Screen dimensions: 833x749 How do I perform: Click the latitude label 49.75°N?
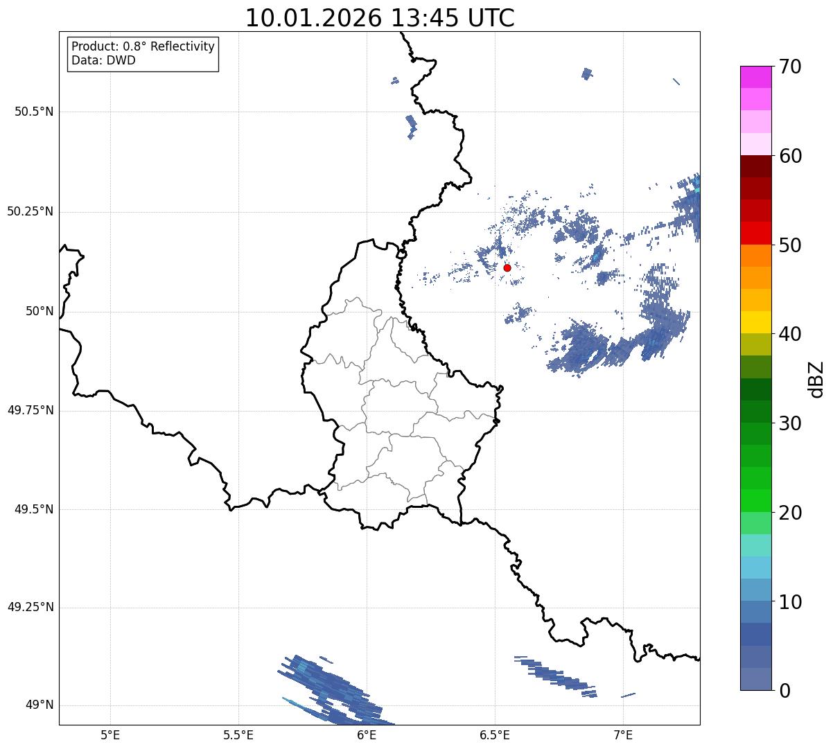point(30,410)
